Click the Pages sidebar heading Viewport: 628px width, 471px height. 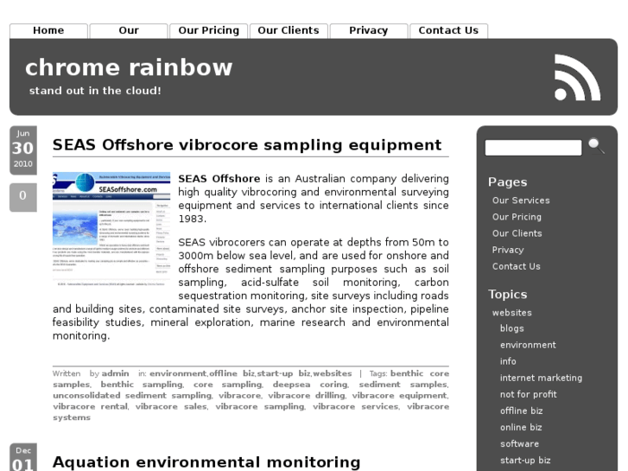coord(507,182)
